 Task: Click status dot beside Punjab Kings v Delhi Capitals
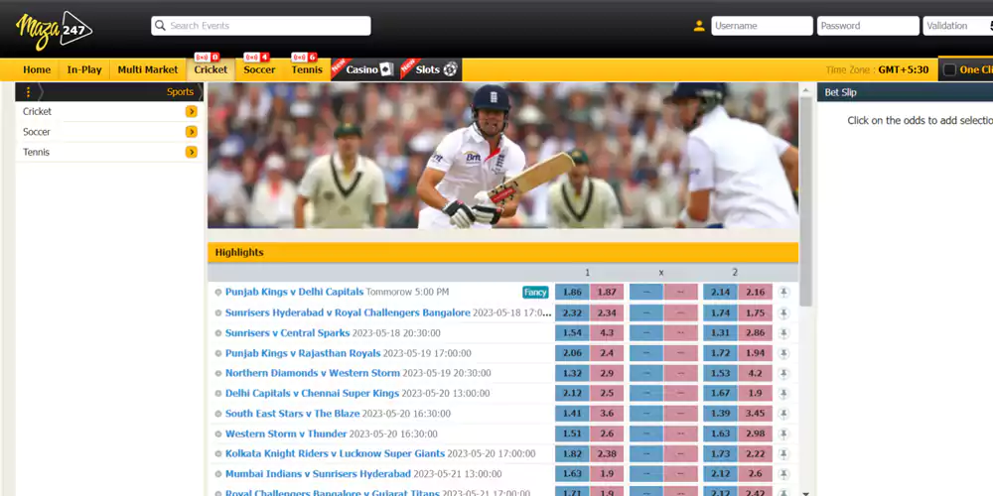(218, 293)
